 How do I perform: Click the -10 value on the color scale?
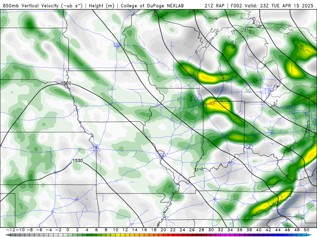(20, 230)
